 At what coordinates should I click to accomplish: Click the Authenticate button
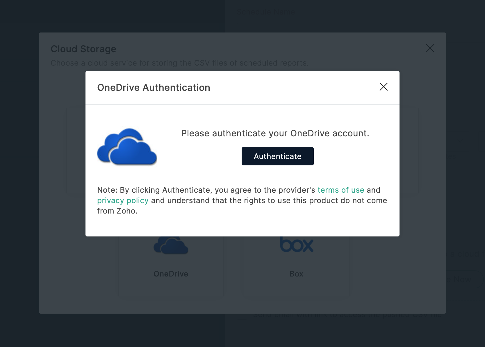click(x=277, y=156)
